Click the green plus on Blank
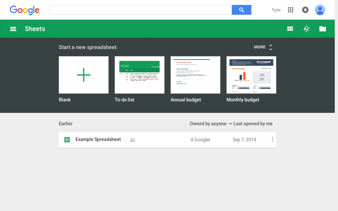 pos(84,75)
